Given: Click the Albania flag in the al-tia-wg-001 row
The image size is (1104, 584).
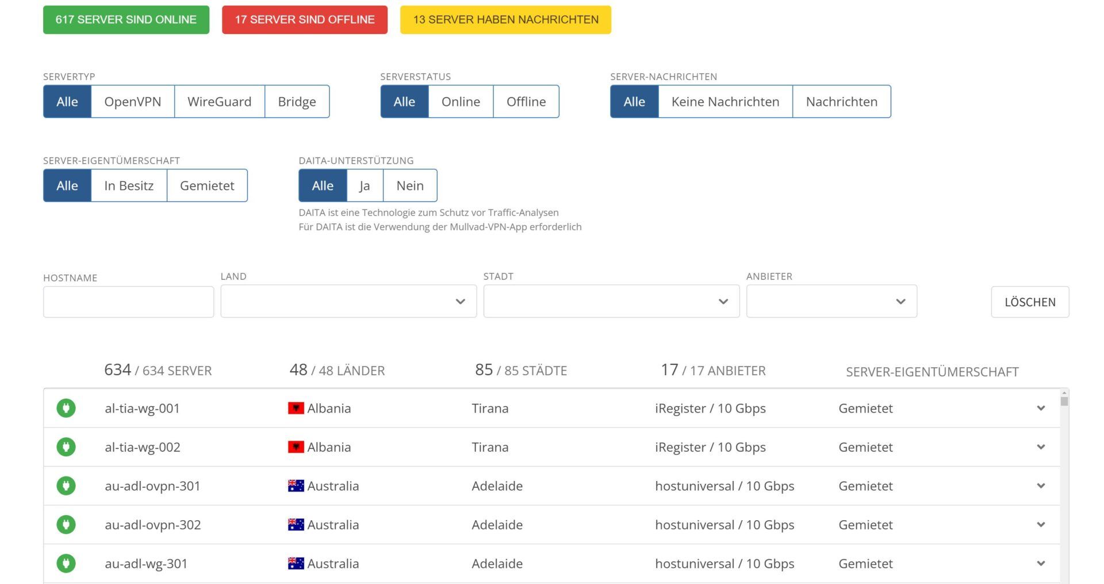Looking at the screenshot, I should [296, 408].
